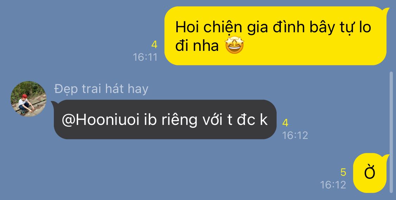Image resolution: width=396 pixels, height=200 pixels.
Task: Open the sender's circular profile photo
Action: (x=28, y=99)
